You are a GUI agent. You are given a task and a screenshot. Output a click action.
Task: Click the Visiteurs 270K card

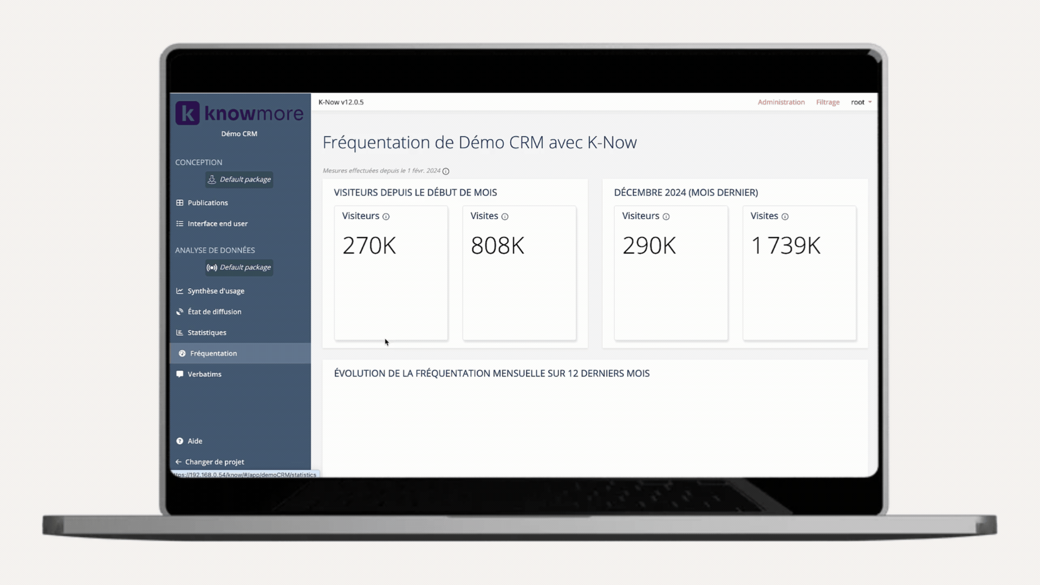pyautogui.click(x=391, y=273)
